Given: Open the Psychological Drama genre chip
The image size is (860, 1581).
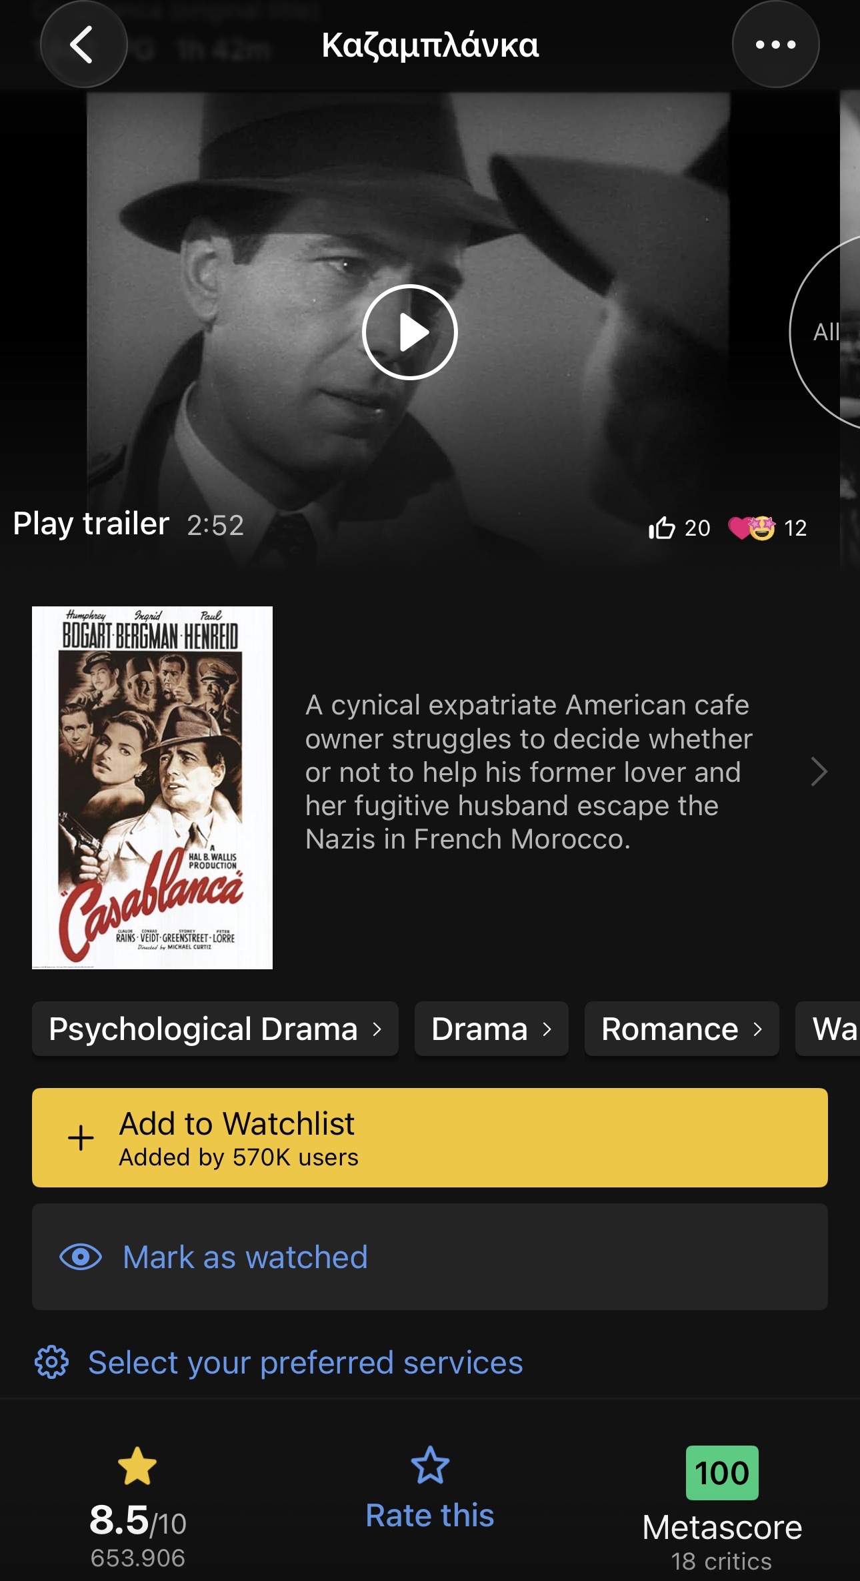Looking at the screenshot, I should click(x=215, y=1029).
